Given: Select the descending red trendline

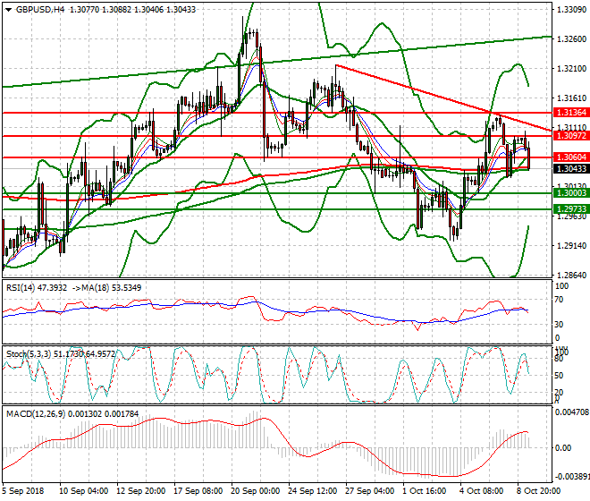Looking at the screenshot, I should point(444,98).
